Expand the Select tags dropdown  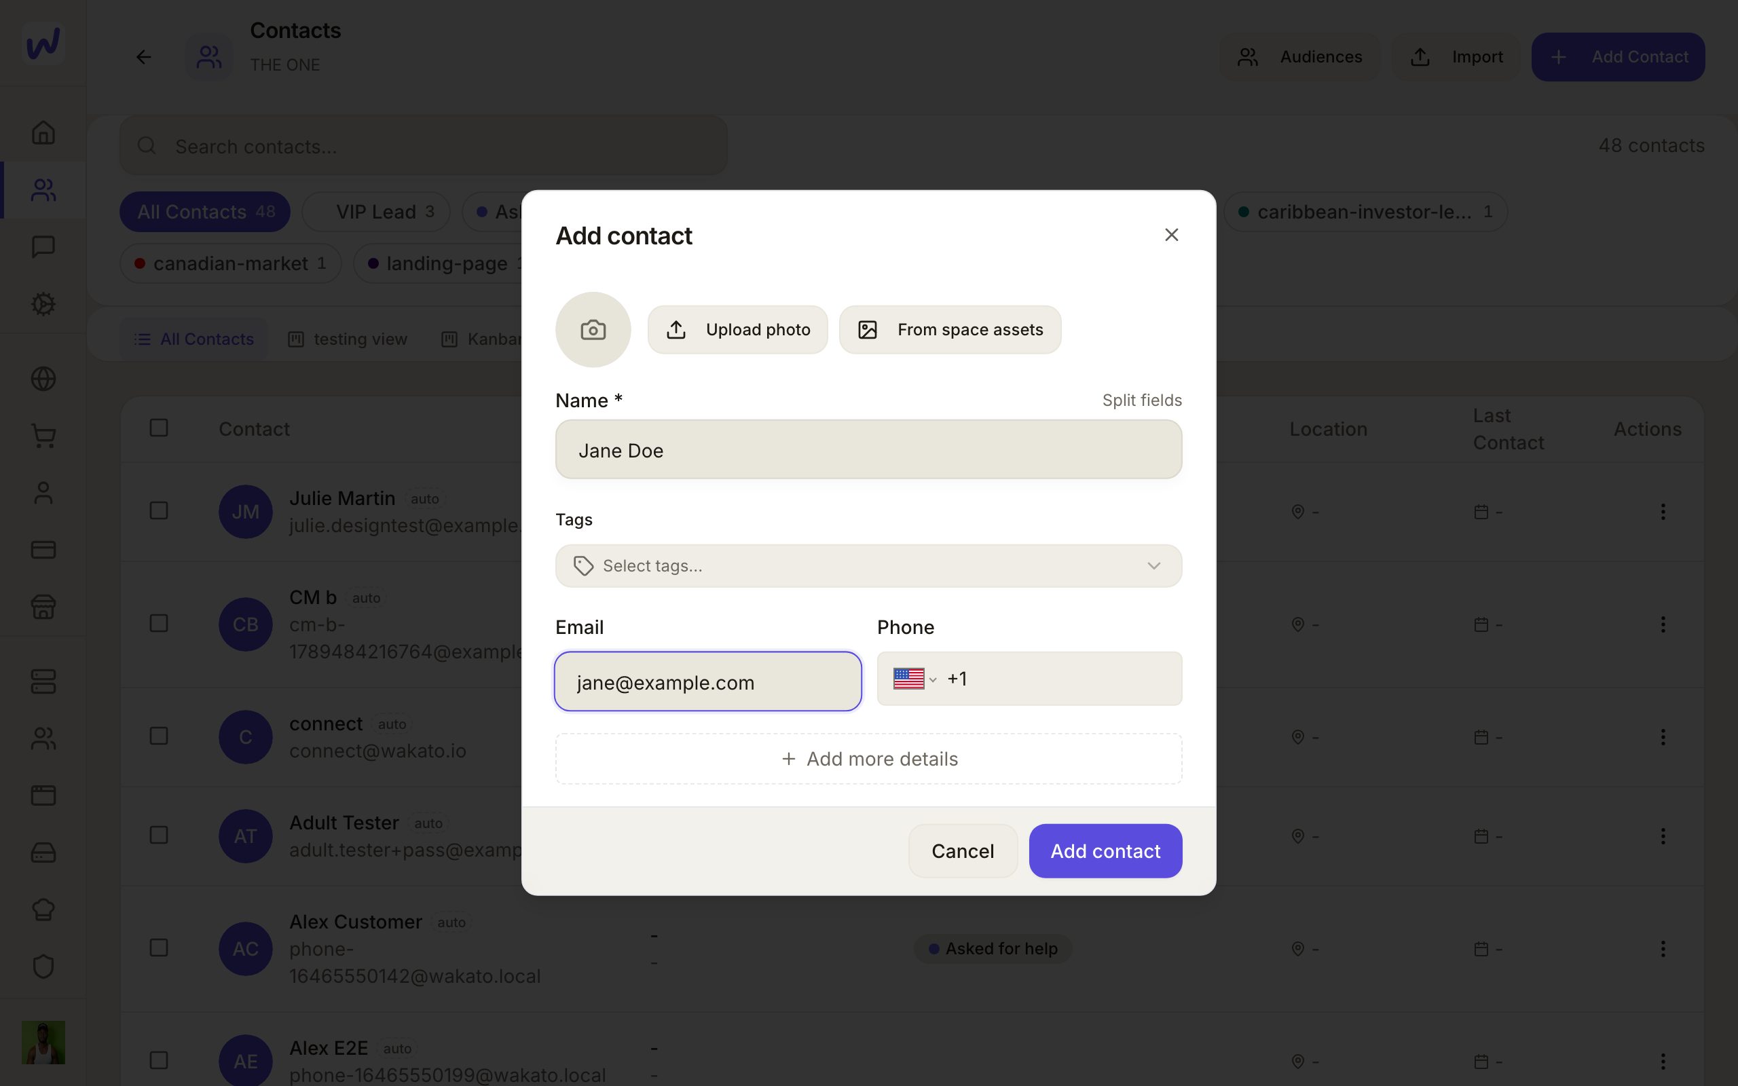[868, 566]
